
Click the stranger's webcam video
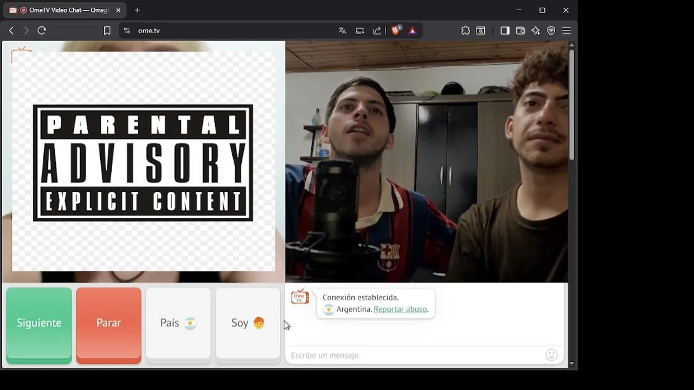click(427, 161)
